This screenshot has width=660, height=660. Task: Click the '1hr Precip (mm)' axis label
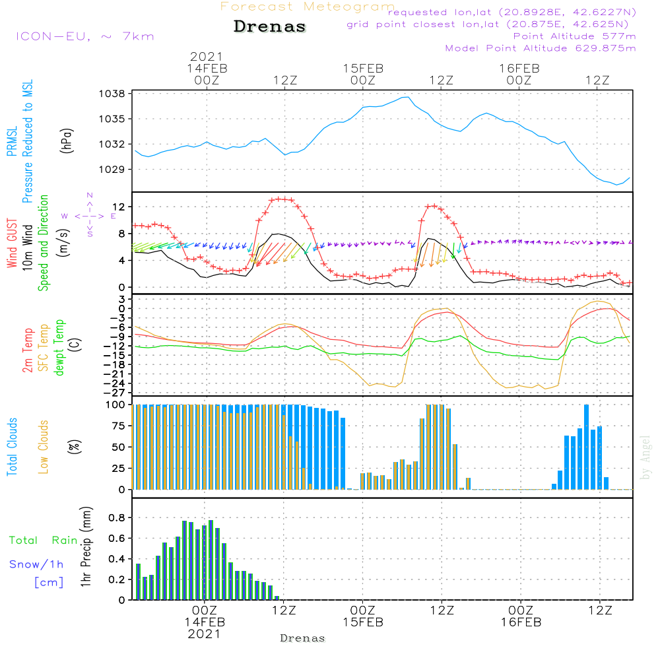pyautogui.click(x=86, y=546)
